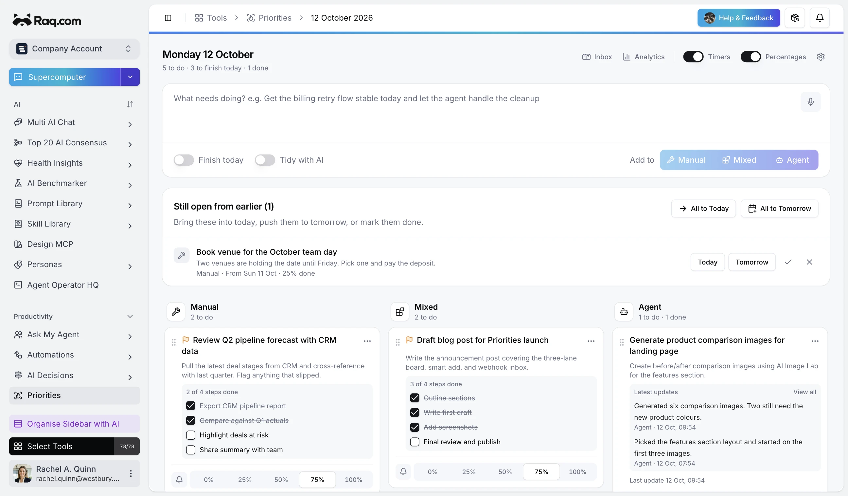Check the Highlight deals at risk step
The width and height of the screenshot is (848, 496).
tap(190, 435)
